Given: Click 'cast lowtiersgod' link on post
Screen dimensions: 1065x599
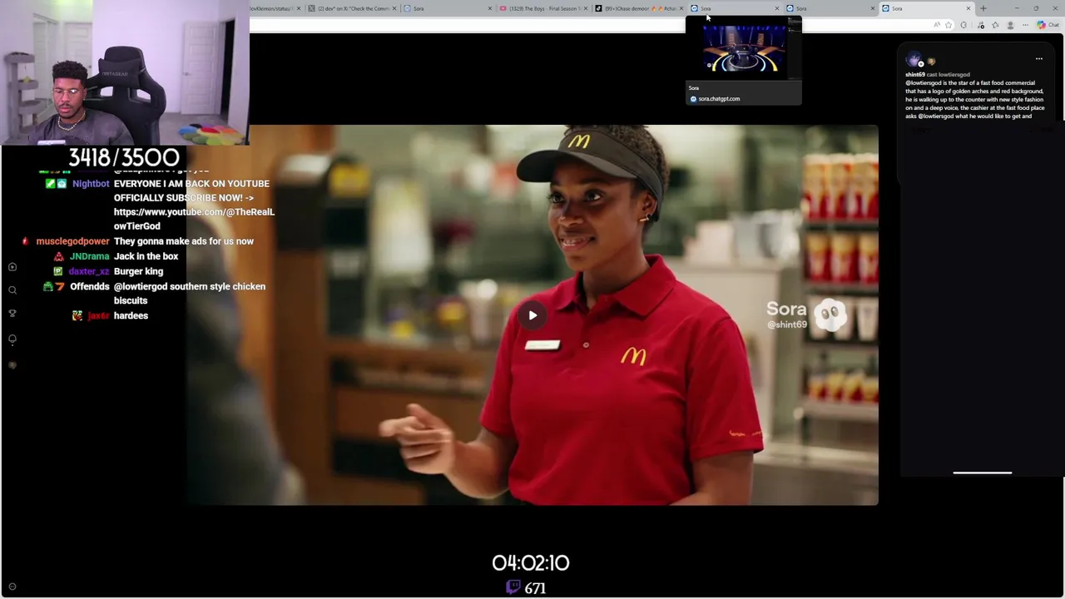Looking at the screenshot, I should [949, 75].
